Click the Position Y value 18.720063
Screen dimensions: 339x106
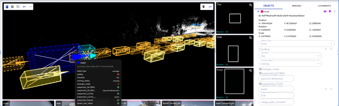[x=292, y=23]
